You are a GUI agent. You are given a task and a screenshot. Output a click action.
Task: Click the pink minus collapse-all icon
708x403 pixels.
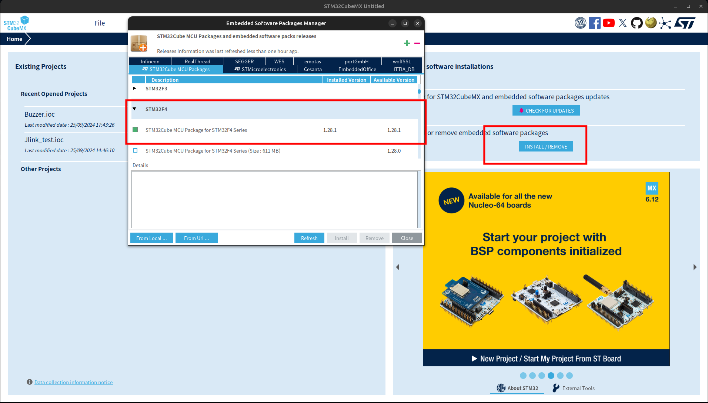[417, 44]
